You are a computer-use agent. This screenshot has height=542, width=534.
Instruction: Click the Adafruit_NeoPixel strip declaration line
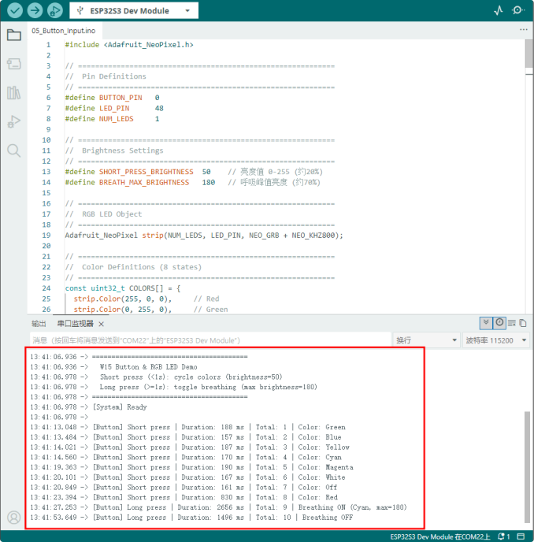204,236
